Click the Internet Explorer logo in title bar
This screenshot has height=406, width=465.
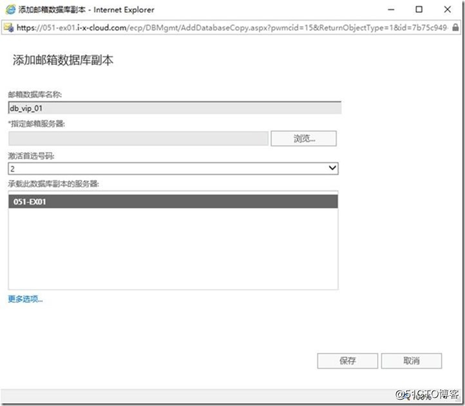coord(11,10)
